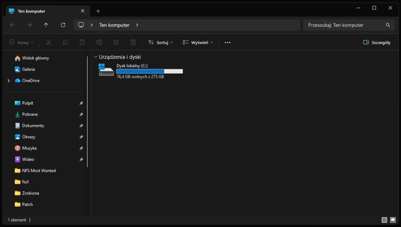Click the Rename icon in toolbar
Viewport: 401px width, 227px height.
click(x=99, y=42)
